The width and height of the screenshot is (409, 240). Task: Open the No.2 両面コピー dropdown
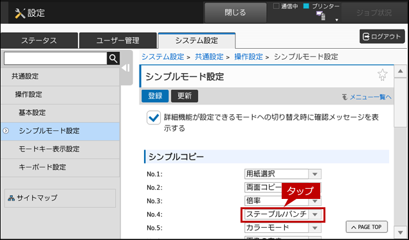[x=283, y=187]
